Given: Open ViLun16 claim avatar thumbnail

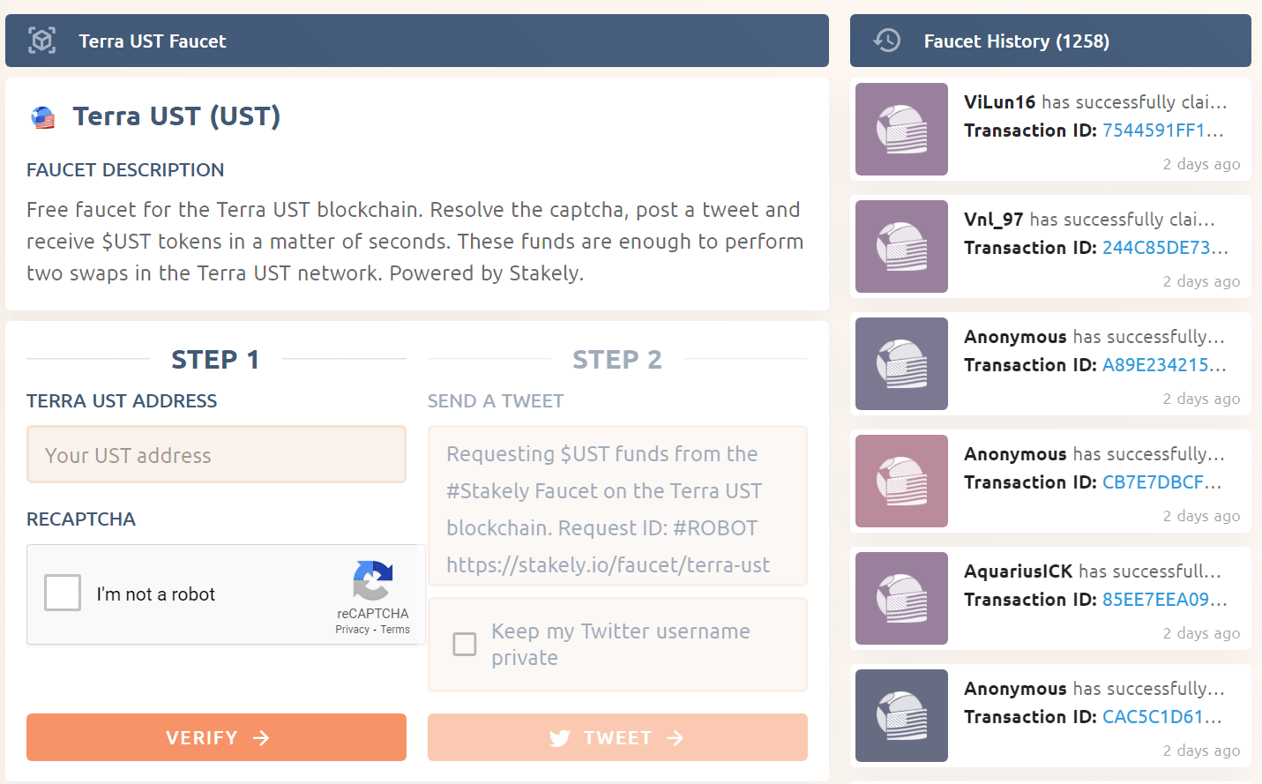Looking at the screenshot, I should tap(901, 130).
